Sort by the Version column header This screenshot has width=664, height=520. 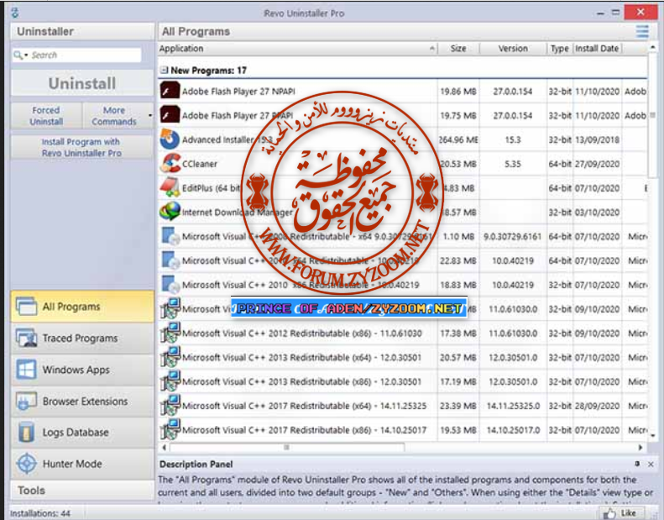(513, 49)
